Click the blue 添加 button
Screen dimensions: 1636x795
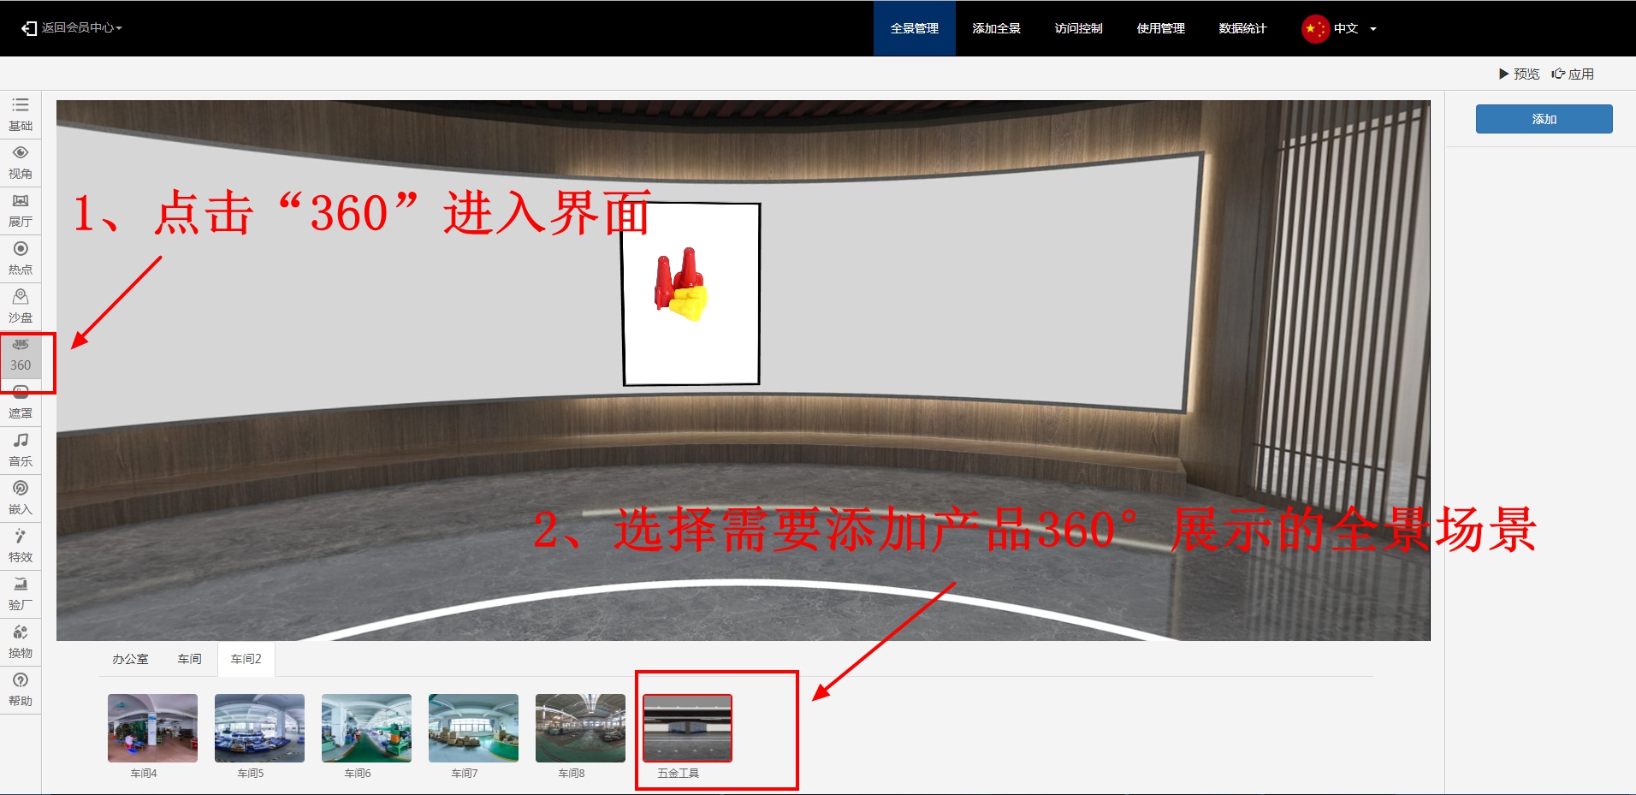pyautogui.click(x=1544, y=119)
